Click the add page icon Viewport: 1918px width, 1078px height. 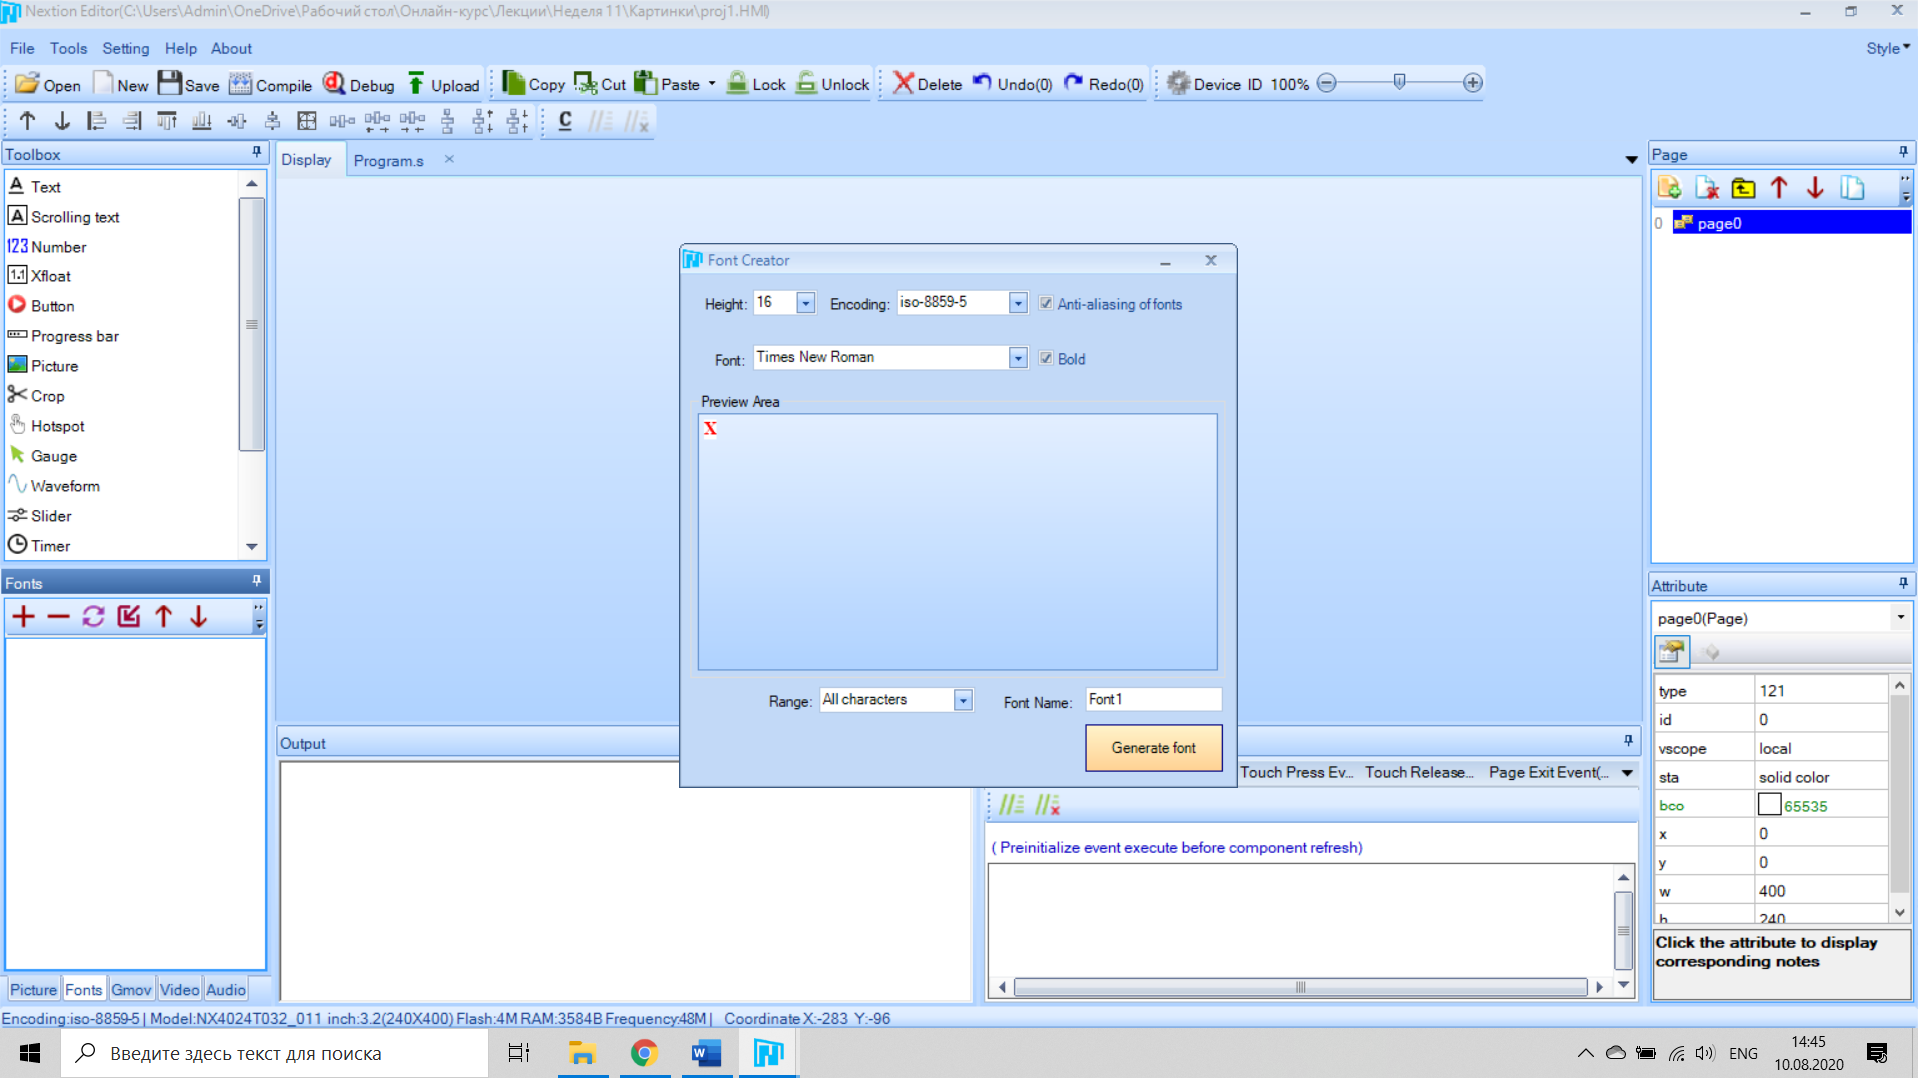coord(1669,188)
